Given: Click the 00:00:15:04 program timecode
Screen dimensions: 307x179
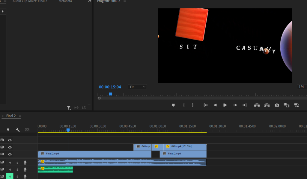Looking at the screenshot, I should (110, 87).
